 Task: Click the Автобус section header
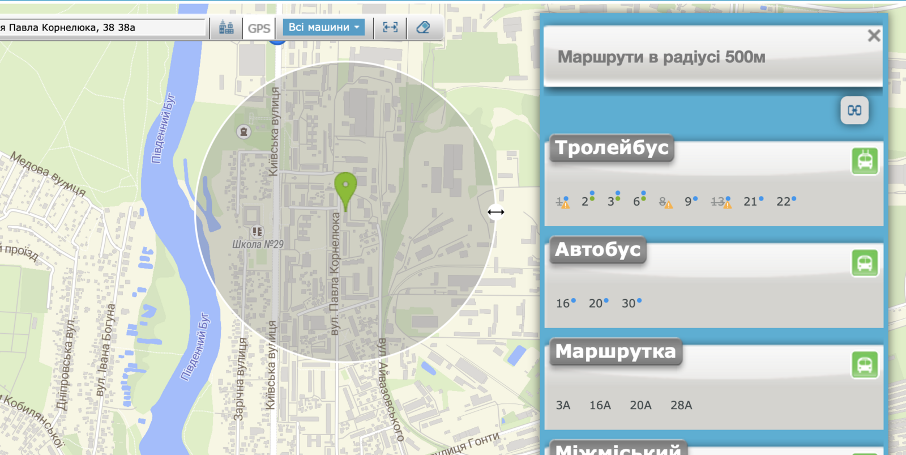click(597, 250)
